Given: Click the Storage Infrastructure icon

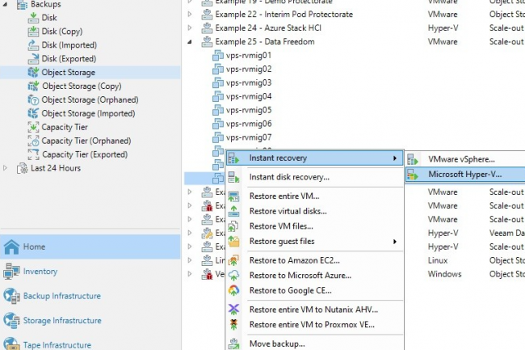Looking at the screenshot, I should 11,321.
